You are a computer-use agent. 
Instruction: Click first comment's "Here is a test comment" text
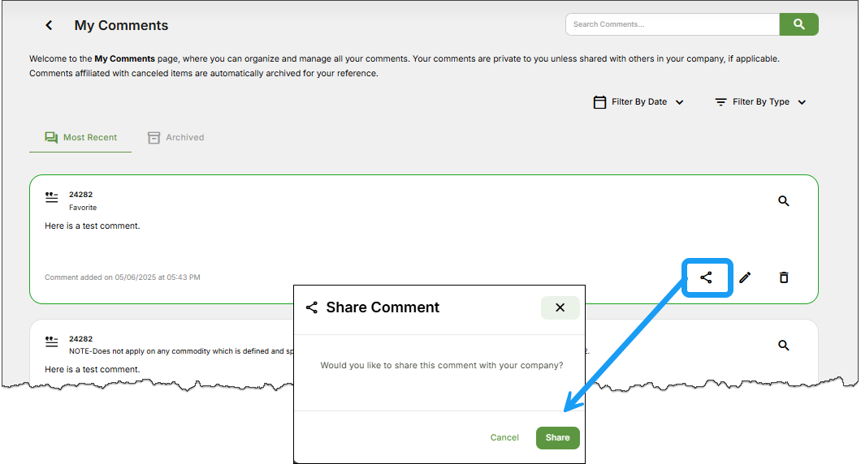point(93,226)
